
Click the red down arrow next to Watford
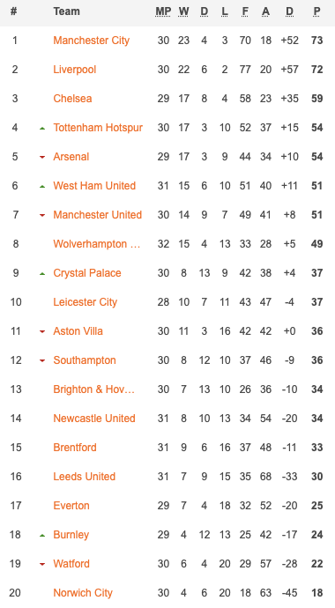click(42, 564)
